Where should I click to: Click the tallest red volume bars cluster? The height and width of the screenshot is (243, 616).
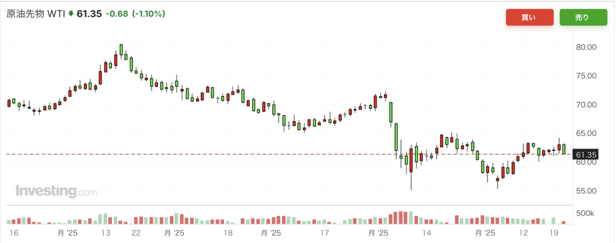pos(401,217)
